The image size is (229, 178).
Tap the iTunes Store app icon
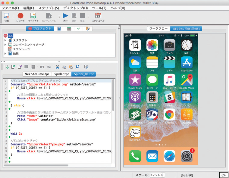coord(135,80)
